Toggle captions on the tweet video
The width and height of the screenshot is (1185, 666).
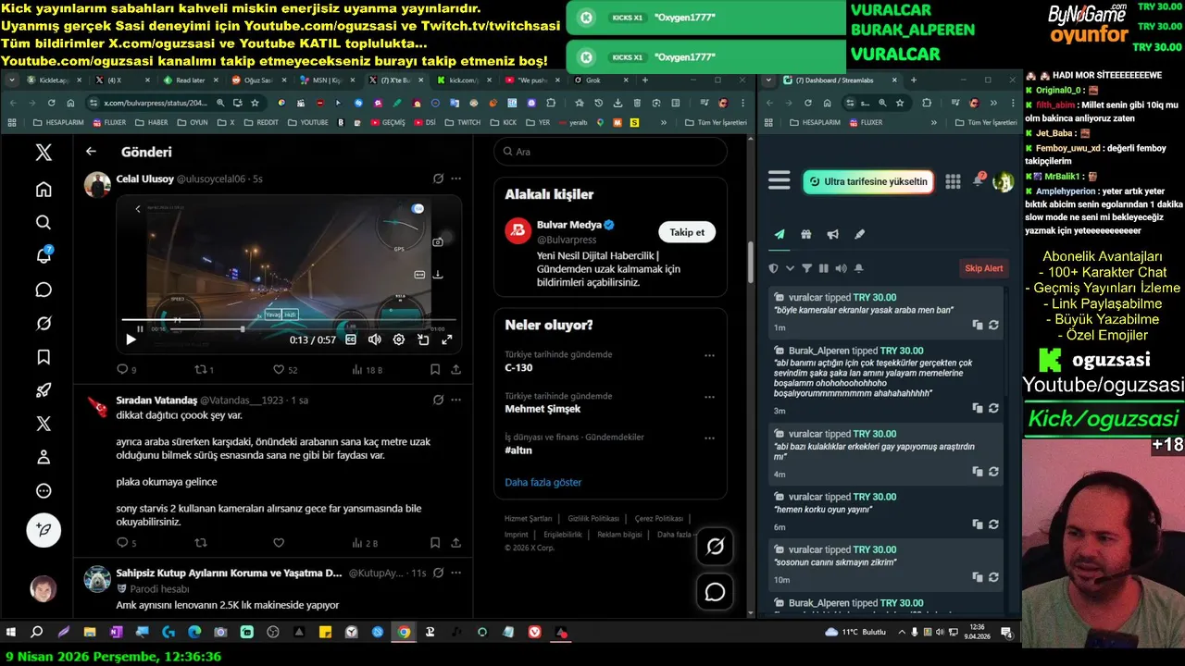[x=351, y=339]
